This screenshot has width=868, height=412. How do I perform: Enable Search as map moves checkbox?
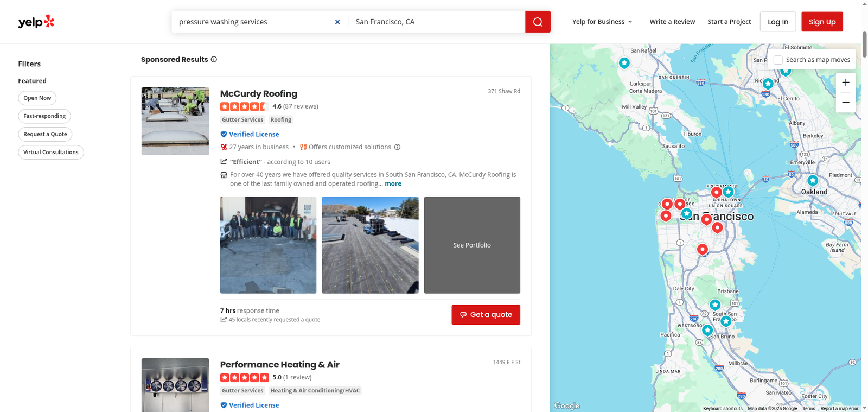pyautogui.click(x=778, y=60)
